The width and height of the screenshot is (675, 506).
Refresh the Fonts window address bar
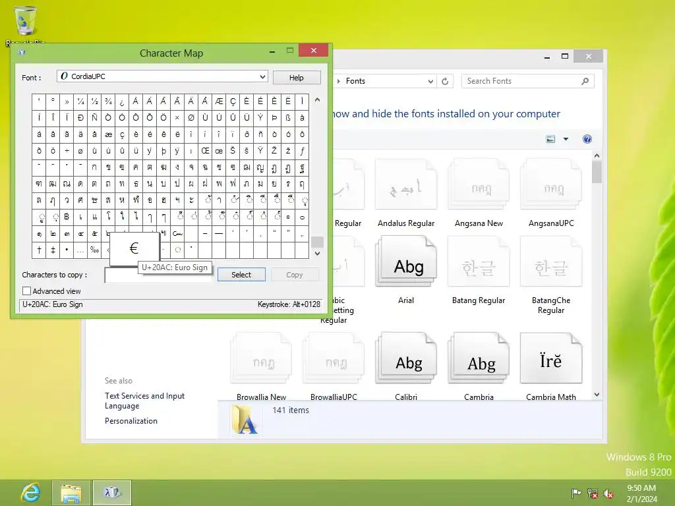[445, 81]
